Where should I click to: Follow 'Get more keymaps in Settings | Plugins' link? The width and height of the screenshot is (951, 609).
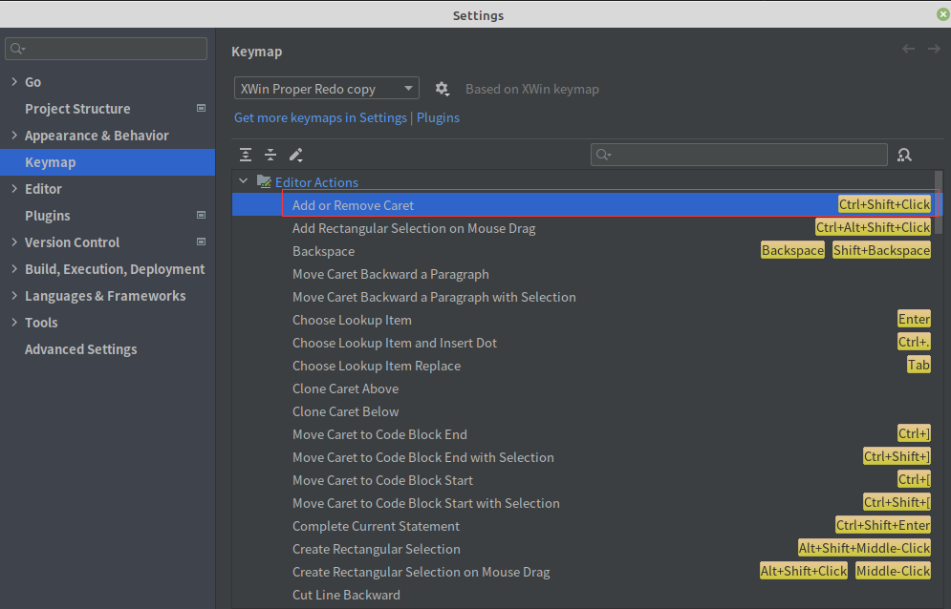pos(346,117)
